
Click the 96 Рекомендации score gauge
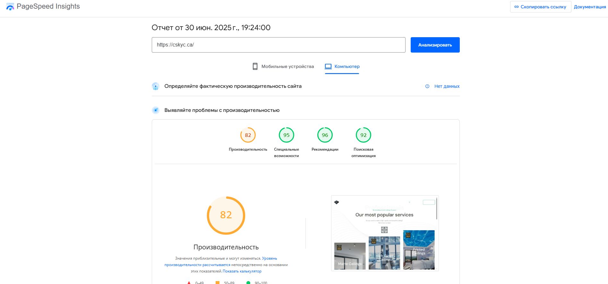325,135
